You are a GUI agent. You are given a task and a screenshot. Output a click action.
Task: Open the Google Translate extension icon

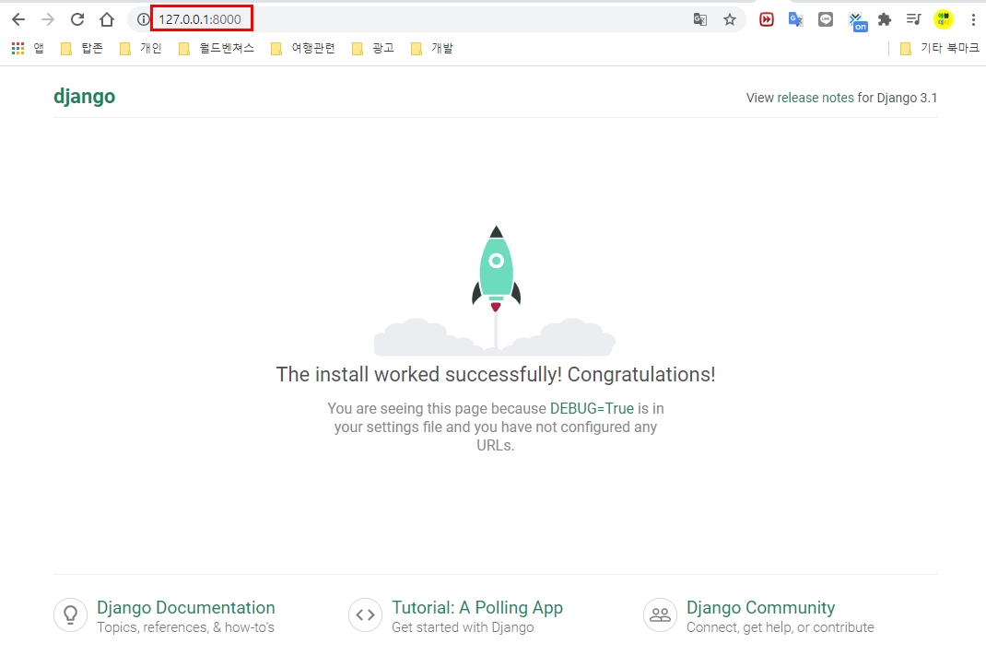pos(796,19)
